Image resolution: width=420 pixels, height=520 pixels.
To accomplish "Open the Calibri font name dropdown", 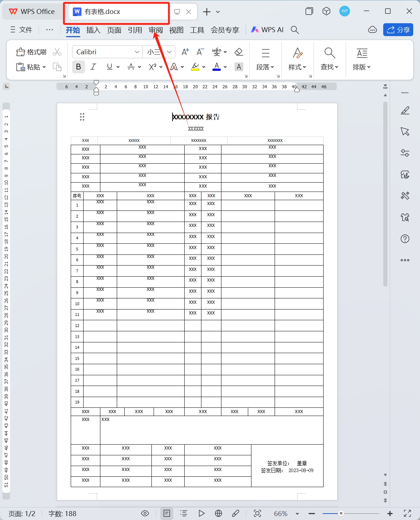I will pos(137,52).
